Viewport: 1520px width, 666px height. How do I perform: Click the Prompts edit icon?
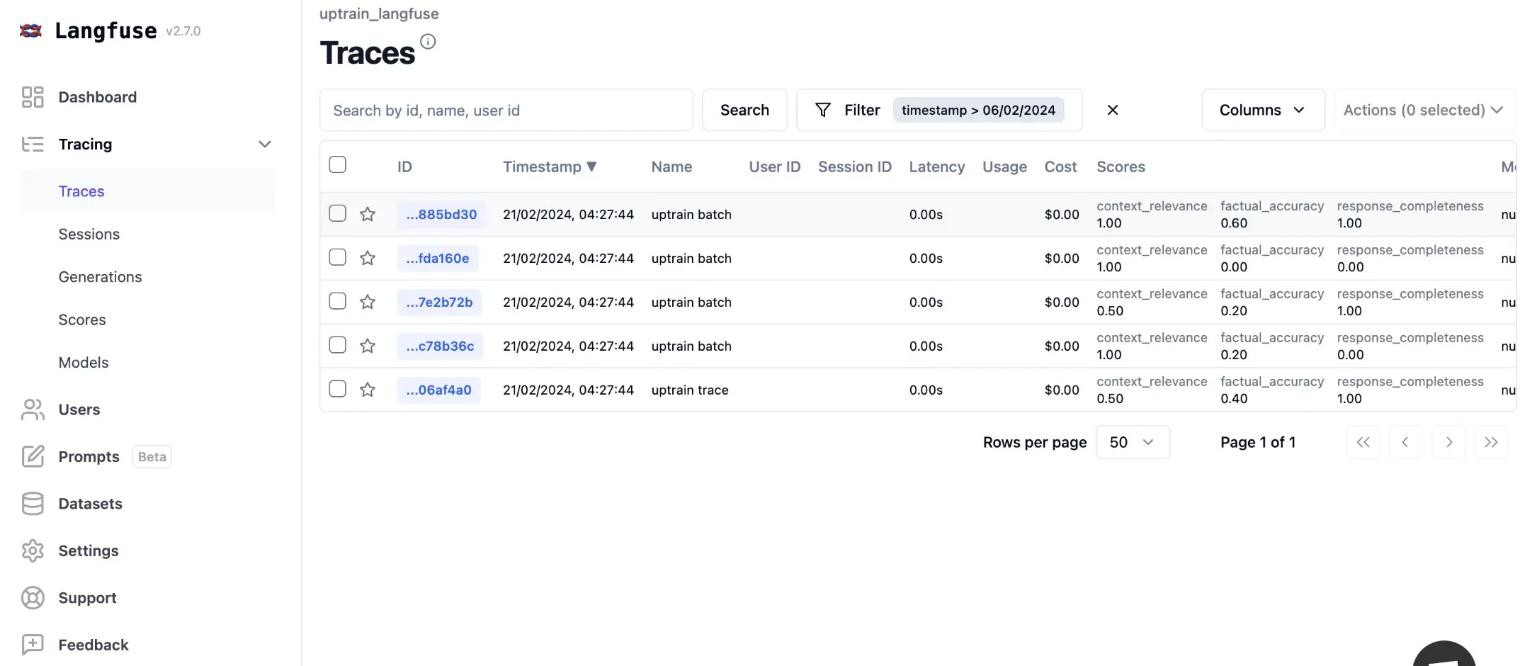click(x=33, y=456)
